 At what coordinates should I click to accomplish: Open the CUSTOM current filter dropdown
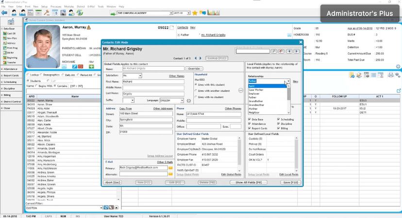coord(101,208)
